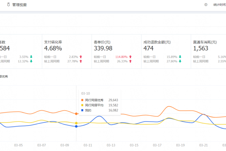Select the 16,082 tooltip value
This screenshot has height=151, width=226.
[x=113, y=110]
